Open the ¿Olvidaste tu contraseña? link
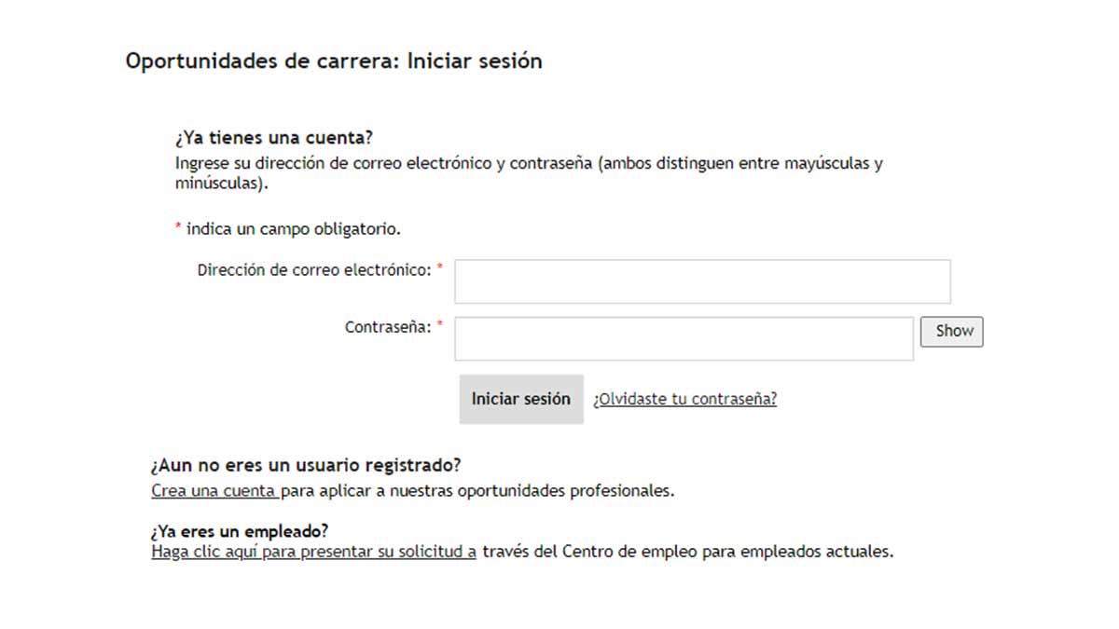Screen dimensions: 1119x629 pyautogui.click(x=684, y=399)
